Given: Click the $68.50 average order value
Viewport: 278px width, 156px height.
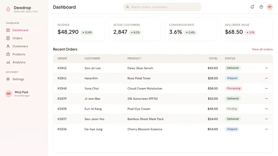Looking at the screenshot, I should [x=234, y=32].
